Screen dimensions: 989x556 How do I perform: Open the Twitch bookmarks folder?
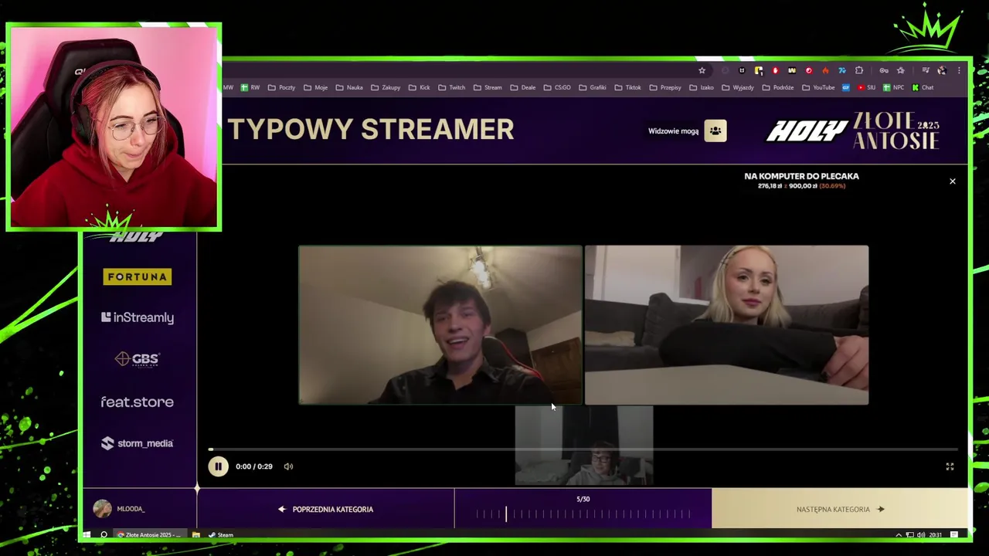[x=452, y=87]
